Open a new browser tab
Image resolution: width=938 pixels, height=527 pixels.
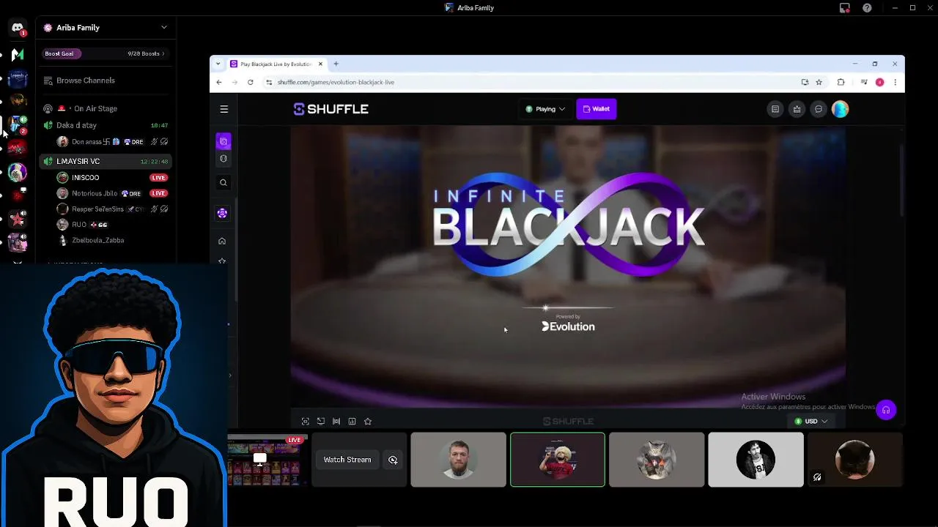(x=336, y=64)
